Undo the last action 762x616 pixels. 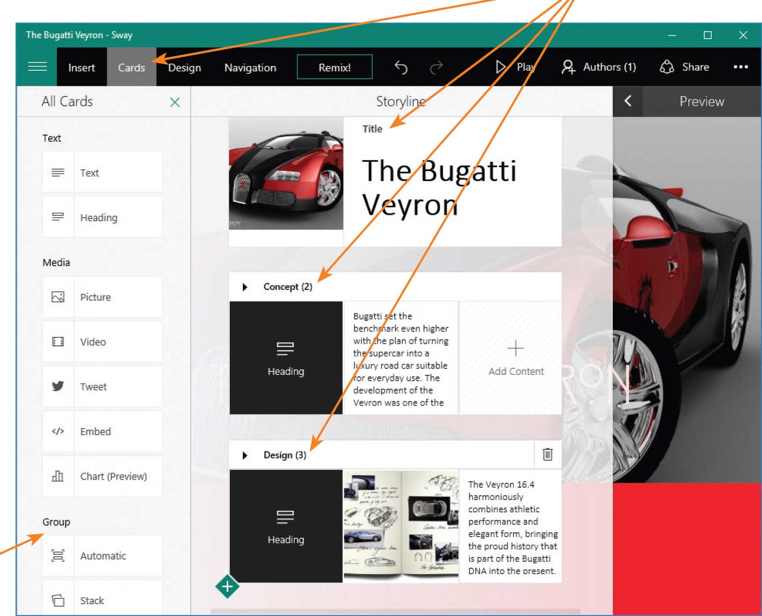tap(401, 67)
